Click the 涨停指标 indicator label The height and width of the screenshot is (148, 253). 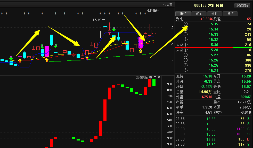153,10
